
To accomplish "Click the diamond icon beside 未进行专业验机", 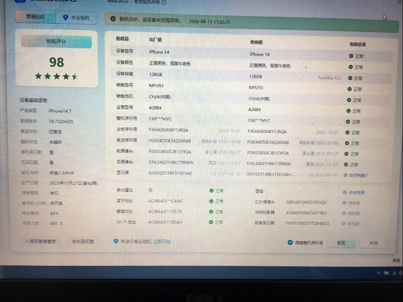I will [116, 241].
